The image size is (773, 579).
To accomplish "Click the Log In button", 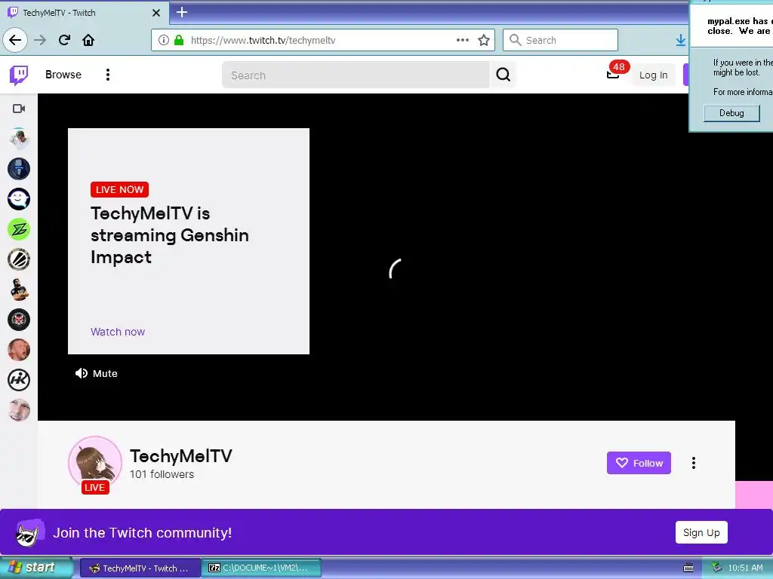I will [x=653, y=75].
